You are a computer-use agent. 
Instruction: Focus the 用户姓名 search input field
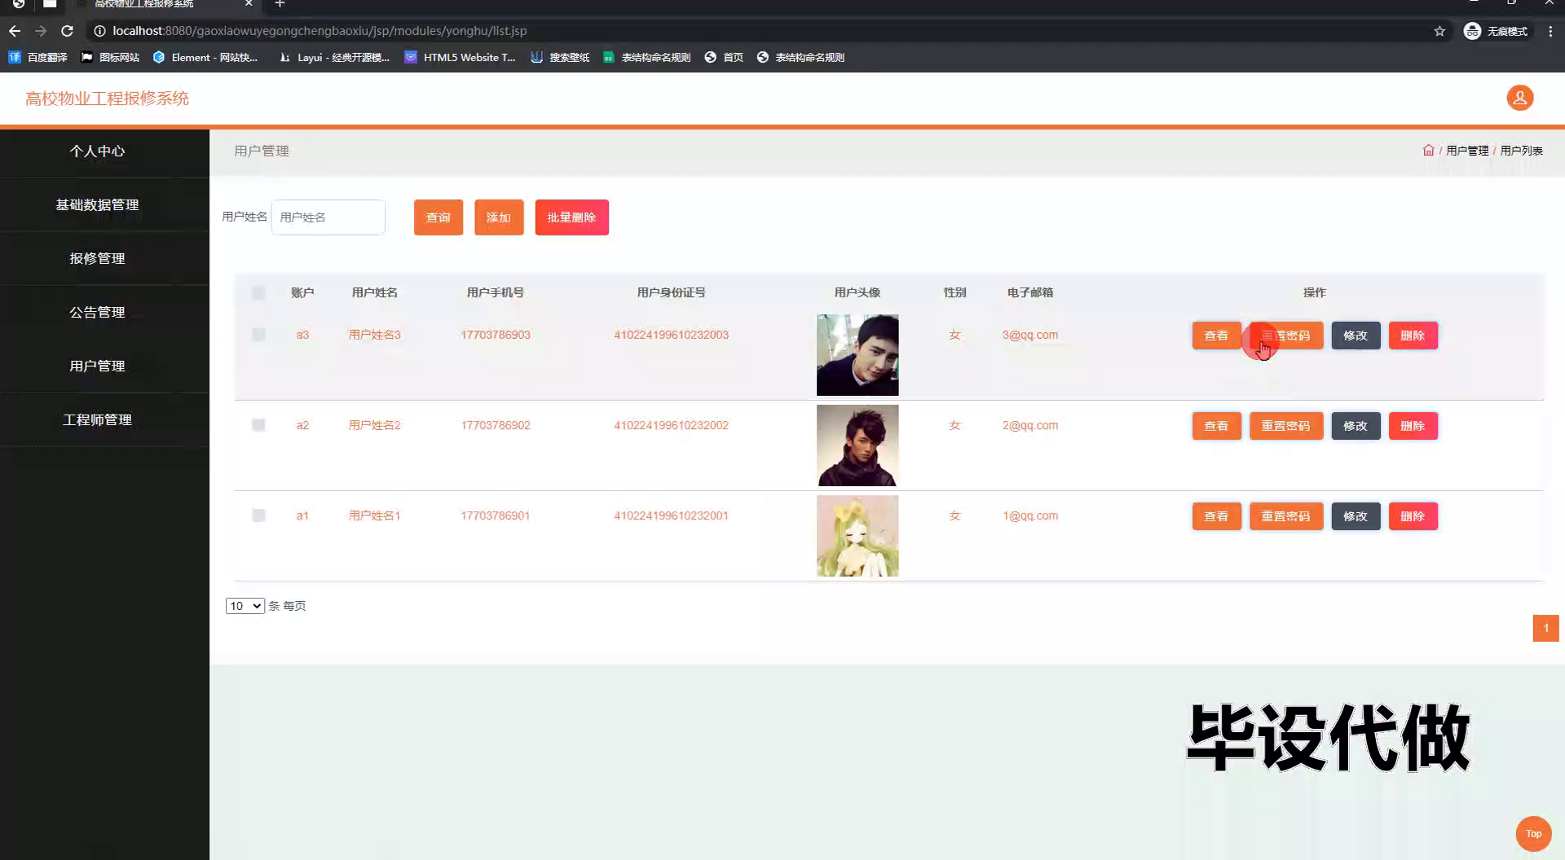tap(328, 217)
